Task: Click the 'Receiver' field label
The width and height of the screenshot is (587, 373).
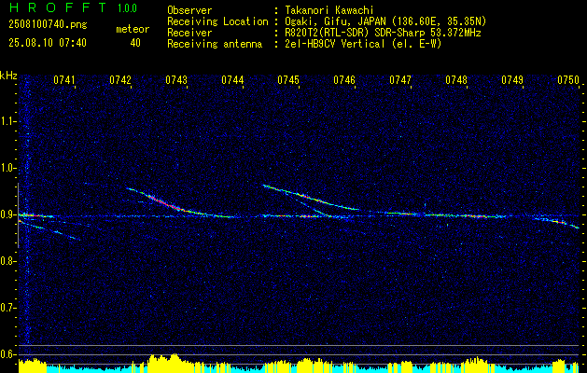Action: click(x=189, y=33)
